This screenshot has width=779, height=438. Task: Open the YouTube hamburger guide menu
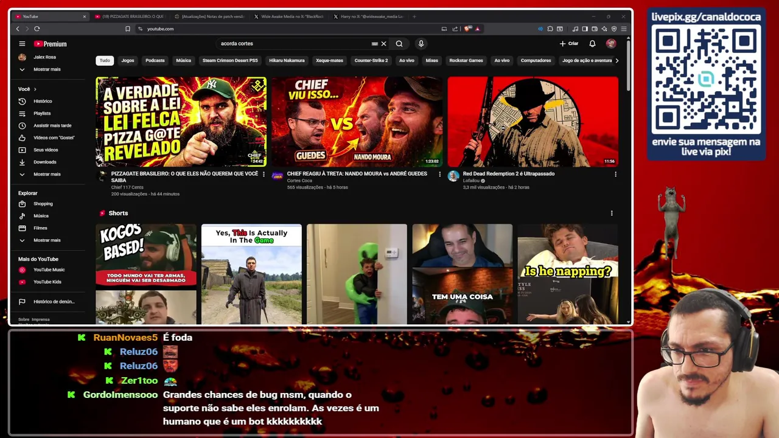point(22,44)
